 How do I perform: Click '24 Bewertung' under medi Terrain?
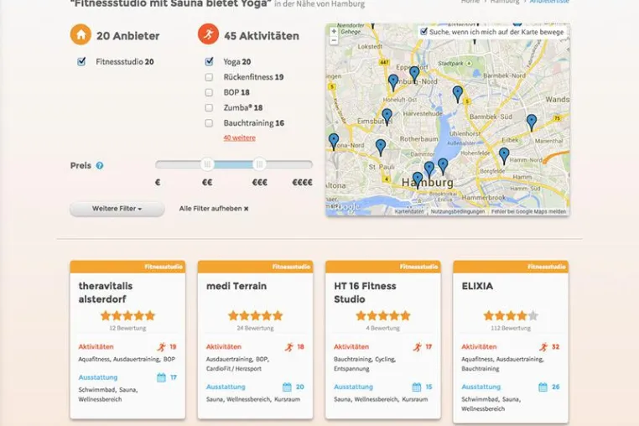coord(255,328)
